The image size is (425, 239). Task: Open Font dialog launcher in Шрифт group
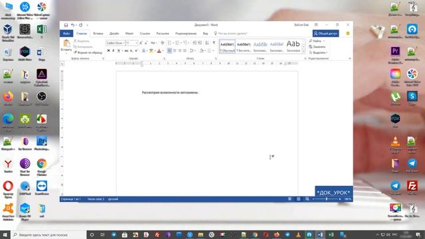(164, 58)
